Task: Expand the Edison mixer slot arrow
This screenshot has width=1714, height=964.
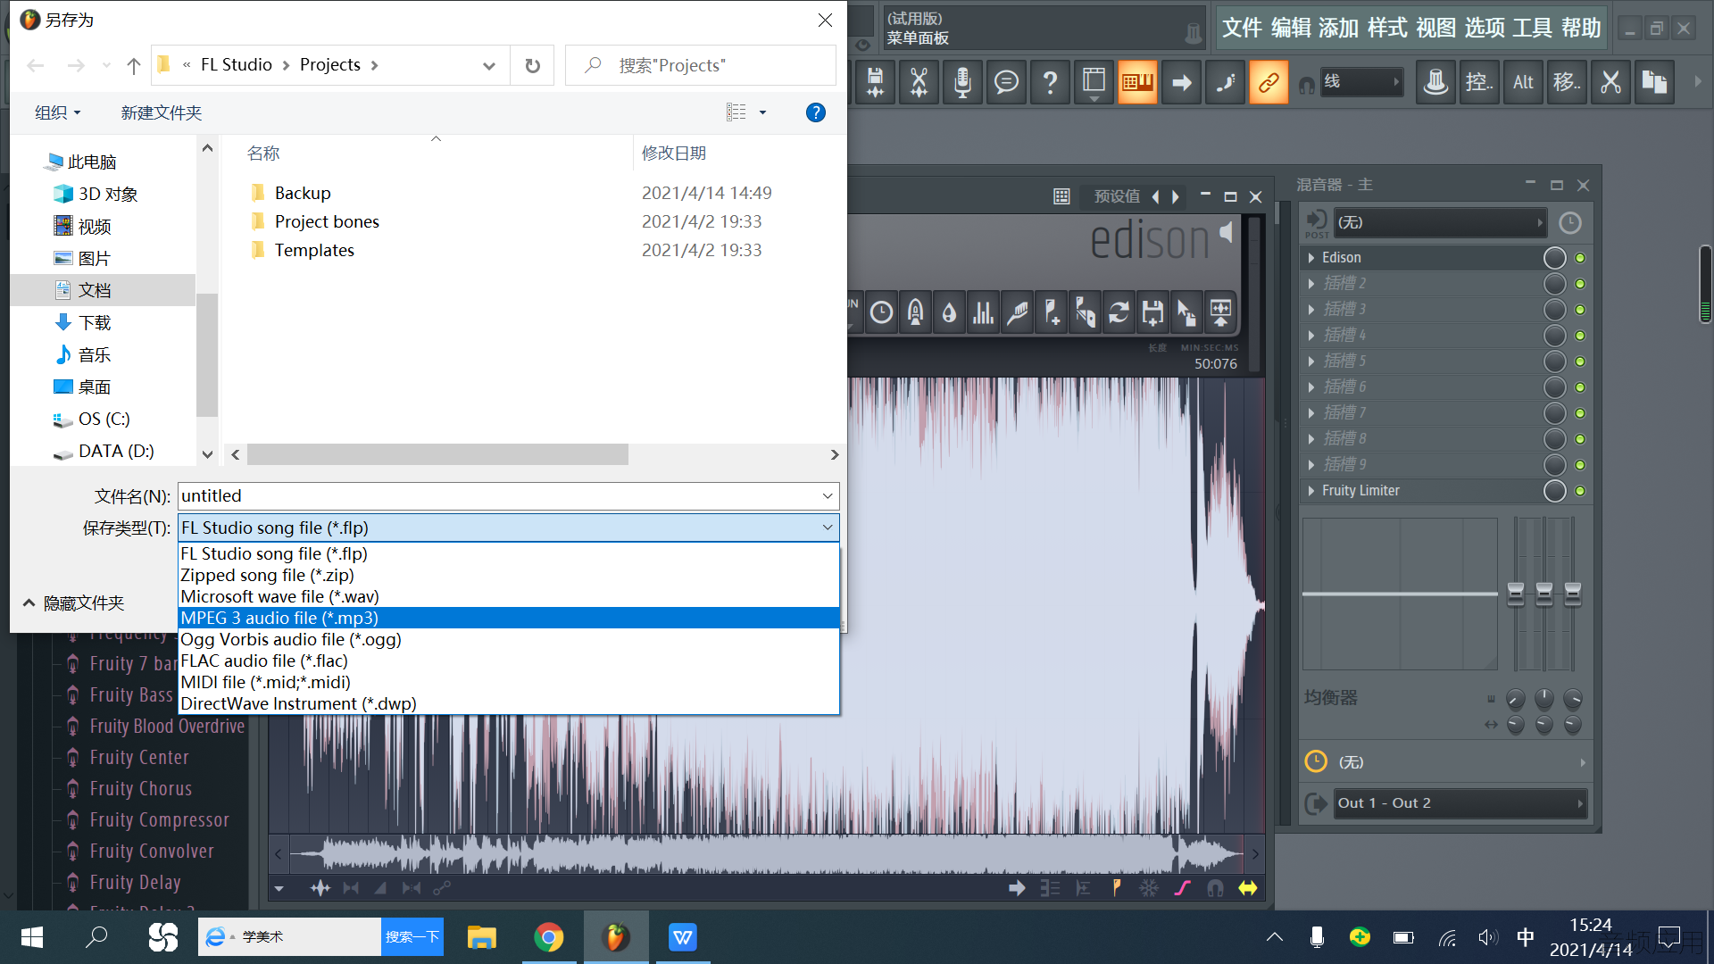Action: pyautogui.click(x=1310, y=258)
